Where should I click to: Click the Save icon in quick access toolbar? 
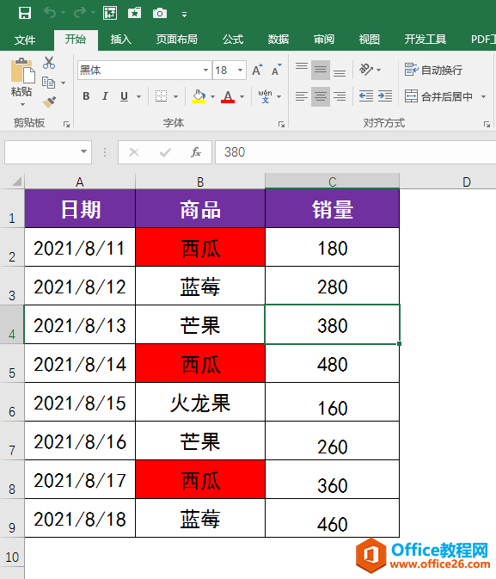pos(25,13)
